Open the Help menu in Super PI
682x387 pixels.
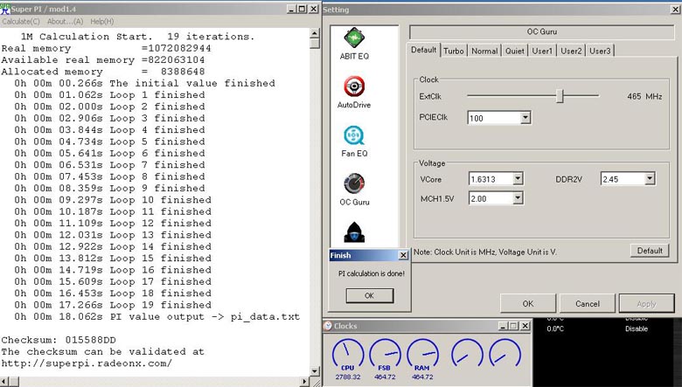pos(102,21)
